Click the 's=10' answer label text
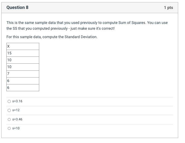 click(16, 128)
